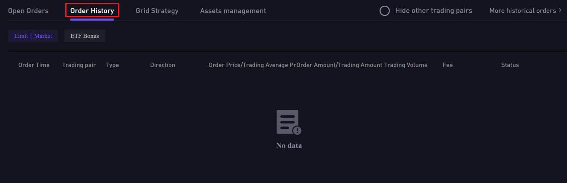567x183 pixels.
Task: Select the Limit filter option
Action: (x=21, y=36)
